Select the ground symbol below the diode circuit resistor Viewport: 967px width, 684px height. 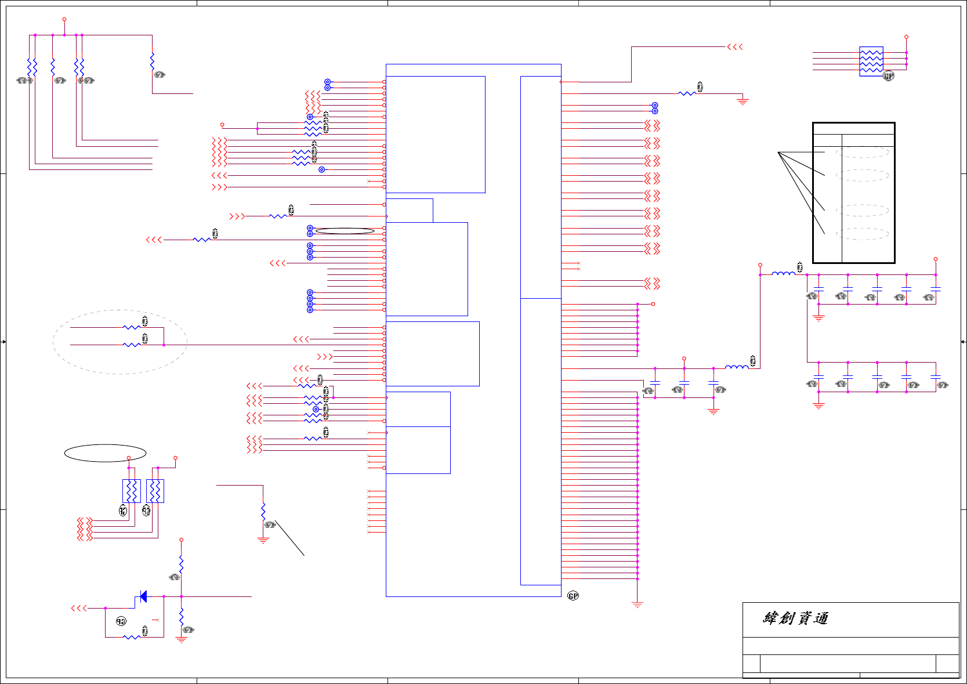pos(182,640)
